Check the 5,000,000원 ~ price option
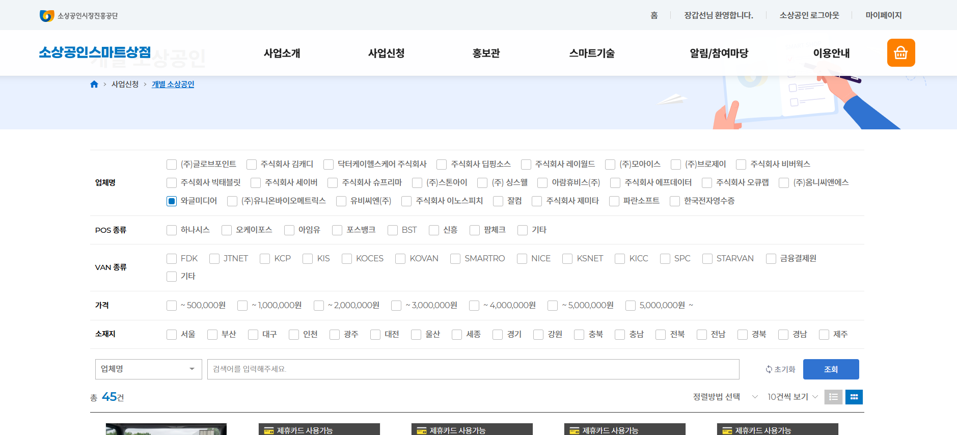This screenshot has height=435, width=957. pos(631,306)
